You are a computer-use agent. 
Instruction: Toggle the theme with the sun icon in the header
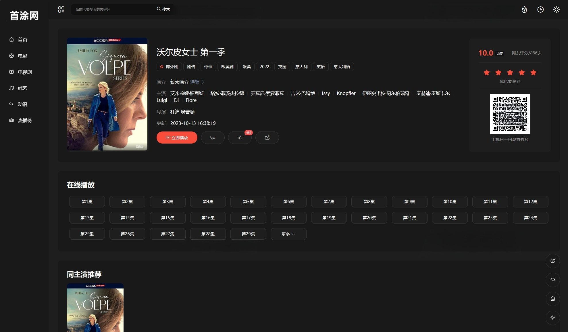click(556, 9)
